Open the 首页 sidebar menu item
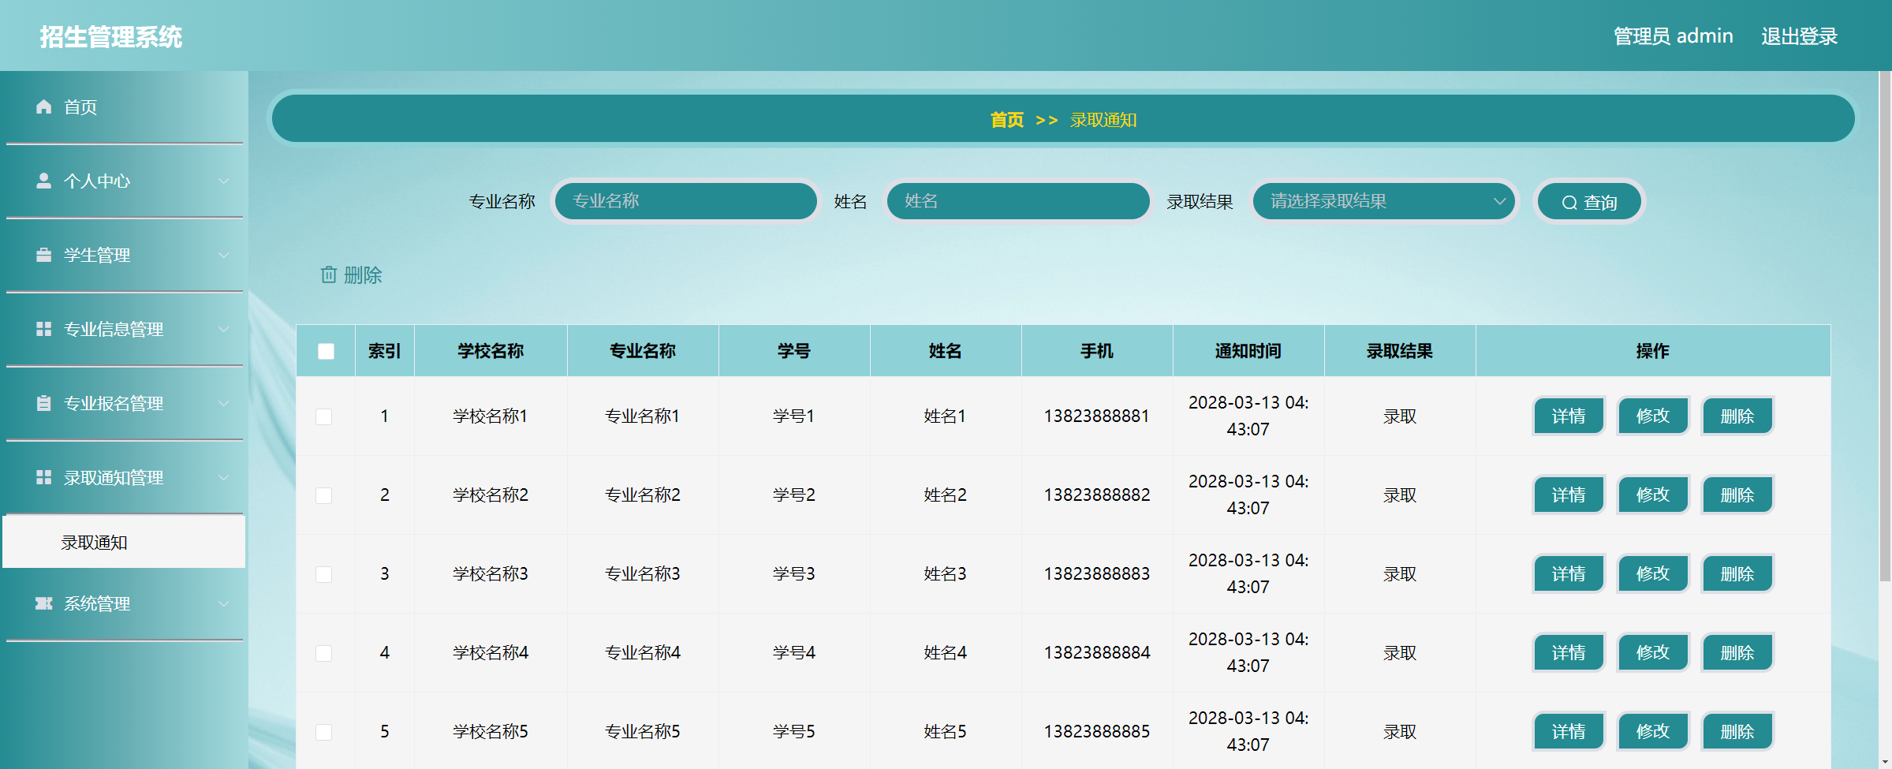Screen dimensions: 1892x769 click(125, 106)
